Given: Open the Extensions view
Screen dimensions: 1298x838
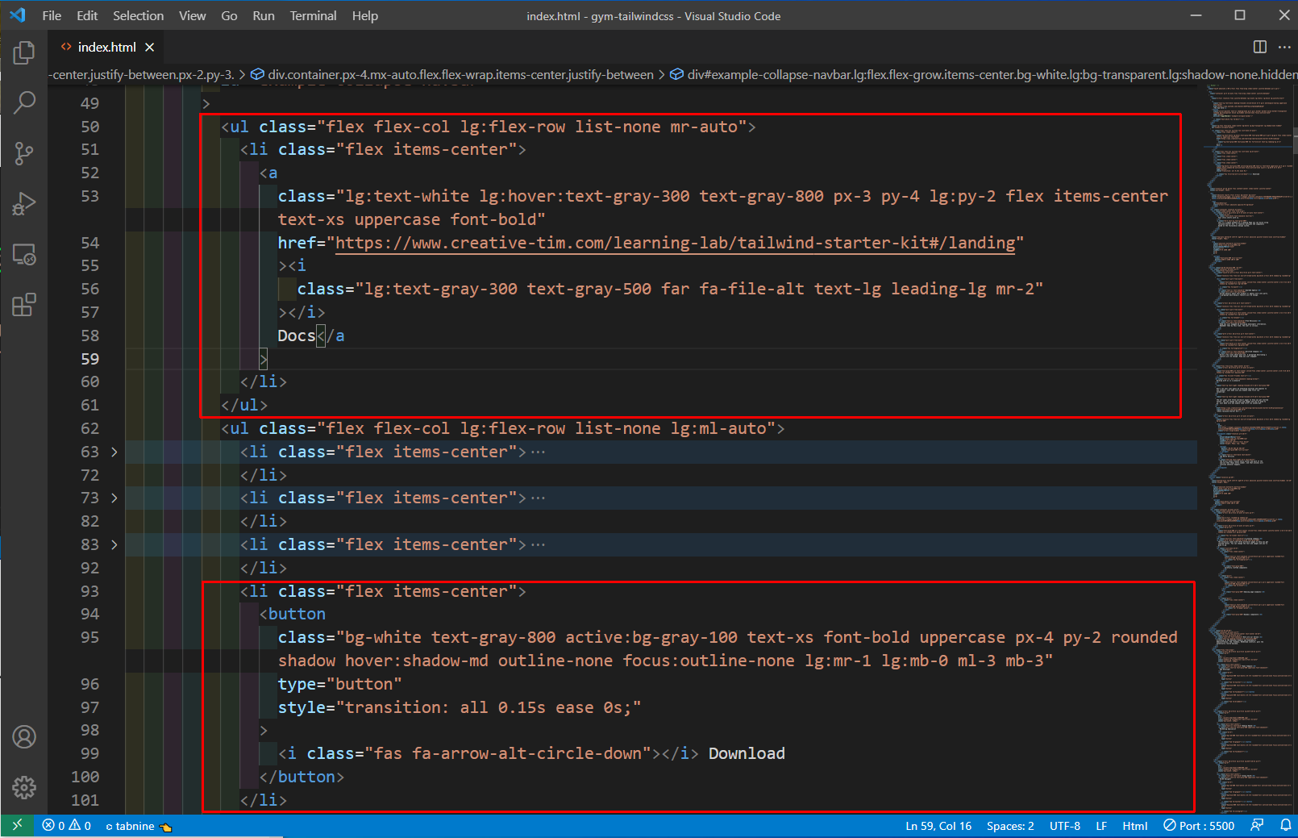Looking at the screenshot, I should click(24, 305).
